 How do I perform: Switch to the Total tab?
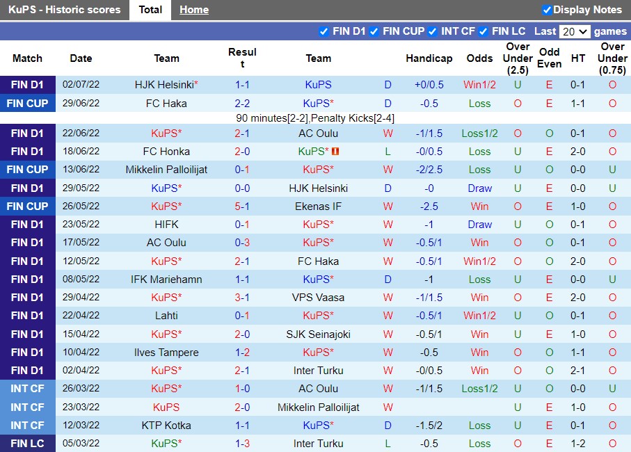click(x=150, y=10)
